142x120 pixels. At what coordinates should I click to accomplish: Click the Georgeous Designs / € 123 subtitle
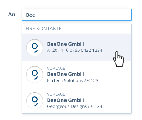74,106
